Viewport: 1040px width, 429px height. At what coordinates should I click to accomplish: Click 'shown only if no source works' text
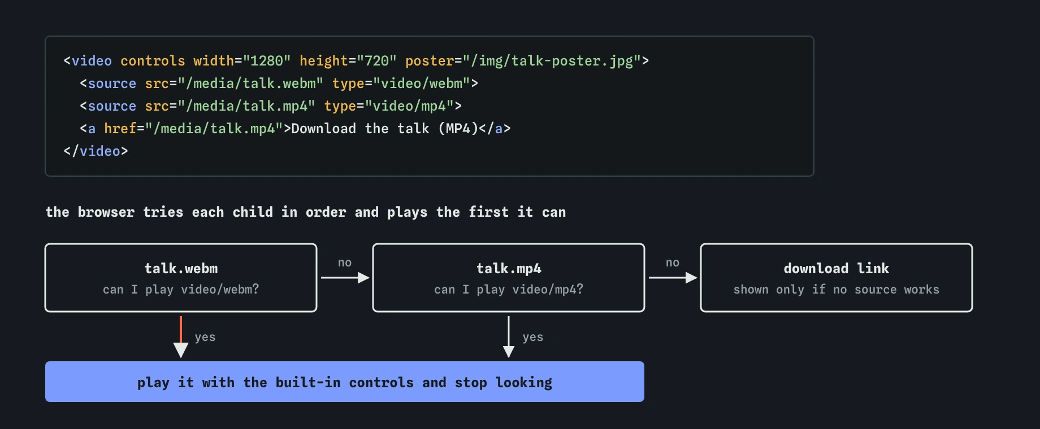tap(837, 290)
